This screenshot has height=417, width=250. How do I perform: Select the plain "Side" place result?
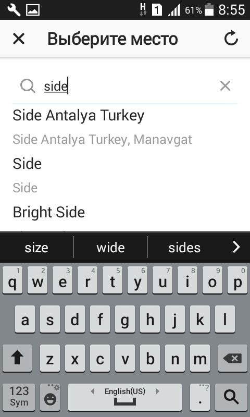(125, 176)
